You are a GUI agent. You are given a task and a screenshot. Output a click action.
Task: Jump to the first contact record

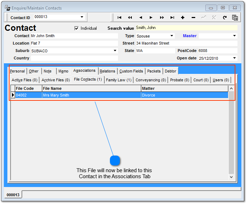tap(119, 17)
